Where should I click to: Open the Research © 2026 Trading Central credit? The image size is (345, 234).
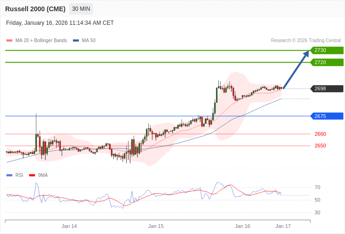(306, 41)
